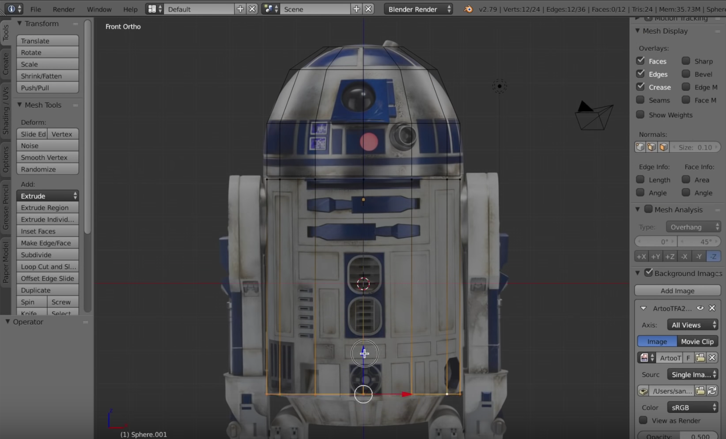The height and width of the screenshot is (439, 726).
Task: Open the editor type info selector
Action: tap(14, 9)
